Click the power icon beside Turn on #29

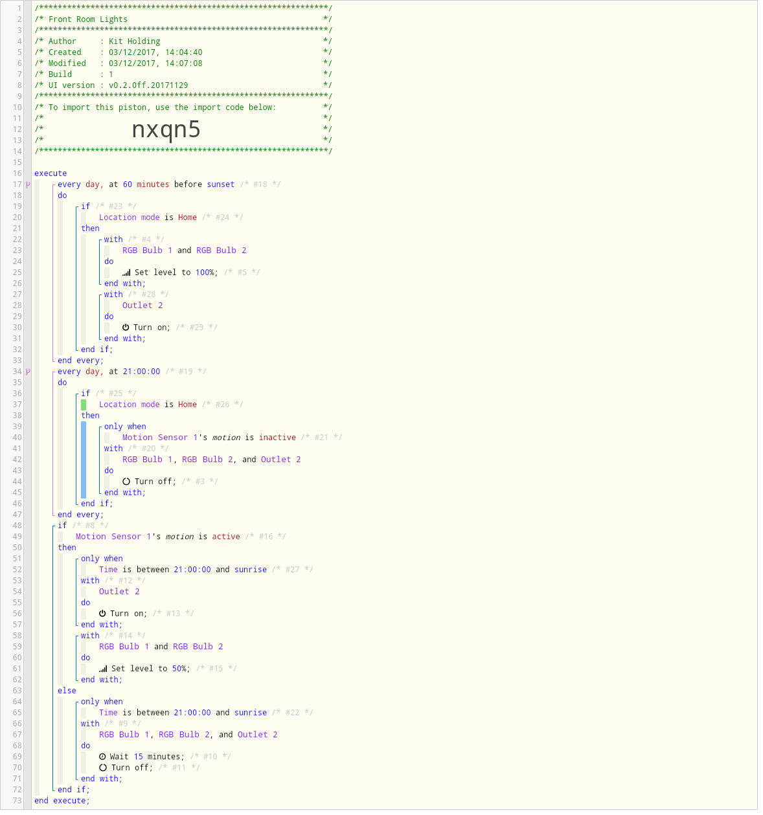[126, 328]
